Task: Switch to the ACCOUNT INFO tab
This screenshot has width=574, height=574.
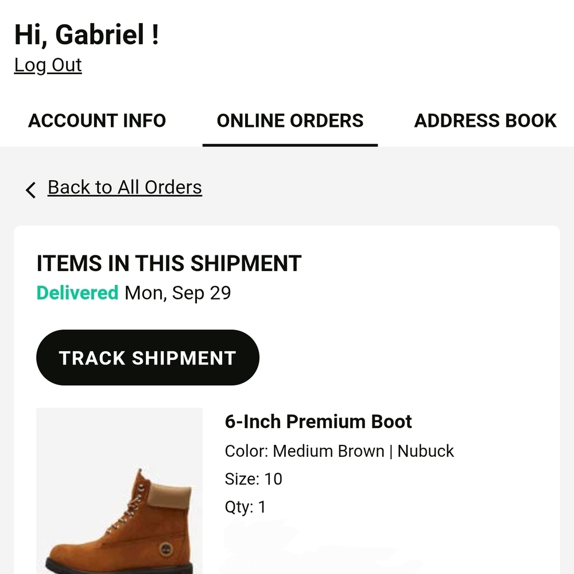Action: click(97, 121)
